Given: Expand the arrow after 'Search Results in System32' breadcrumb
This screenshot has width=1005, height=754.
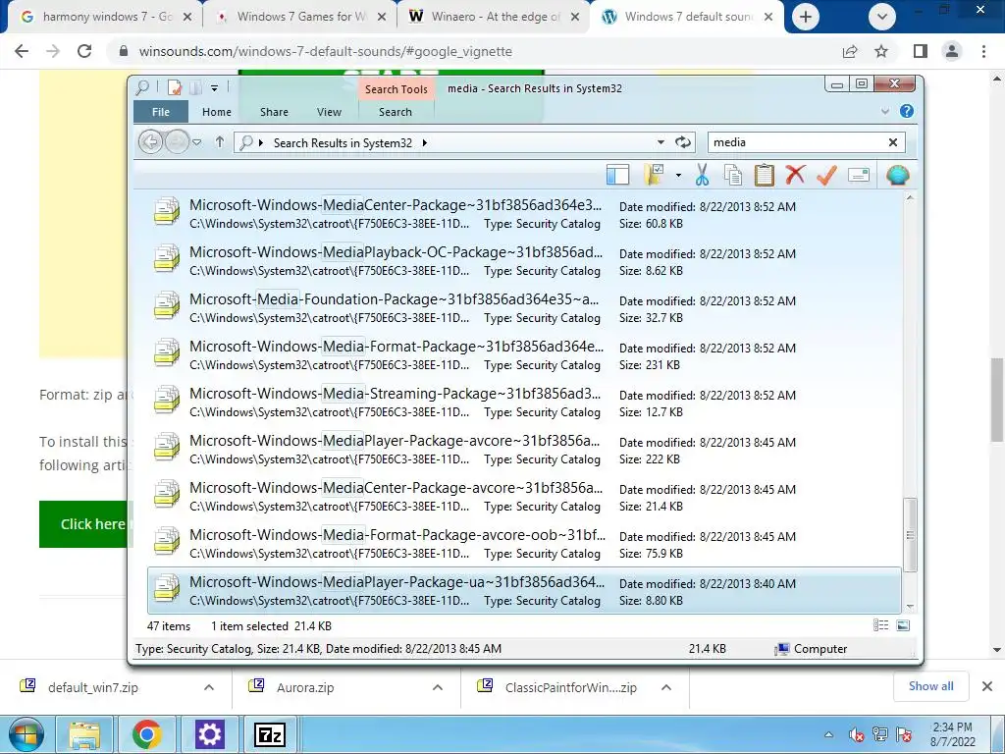Looking at the screenshot, I should pos(424,143).
